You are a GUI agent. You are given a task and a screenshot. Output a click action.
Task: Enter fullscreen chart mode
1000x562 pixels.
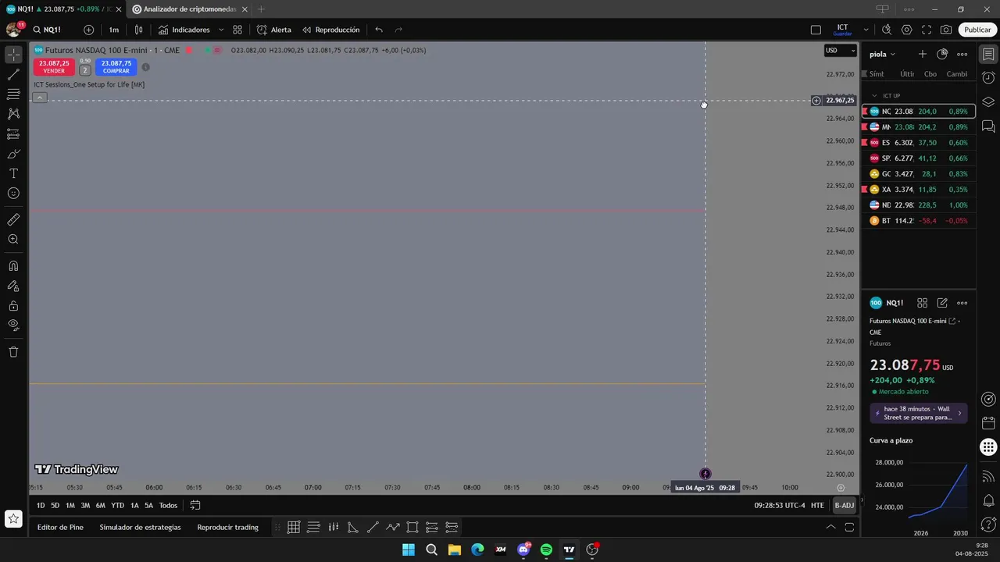click(x=927, y=30)
